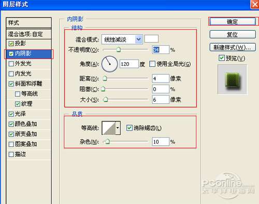Click the noise input showing 10
The width and height of the screenshot is (259, 204).
tap(161, 142)
